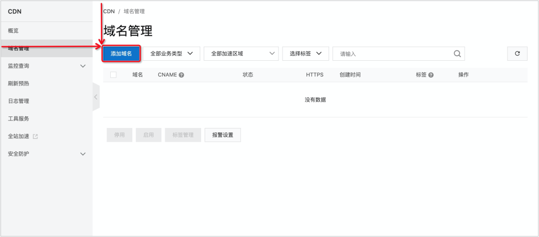Click the 启用 button
This screenshot has width=539, height=237.
[x=149, y=135]
